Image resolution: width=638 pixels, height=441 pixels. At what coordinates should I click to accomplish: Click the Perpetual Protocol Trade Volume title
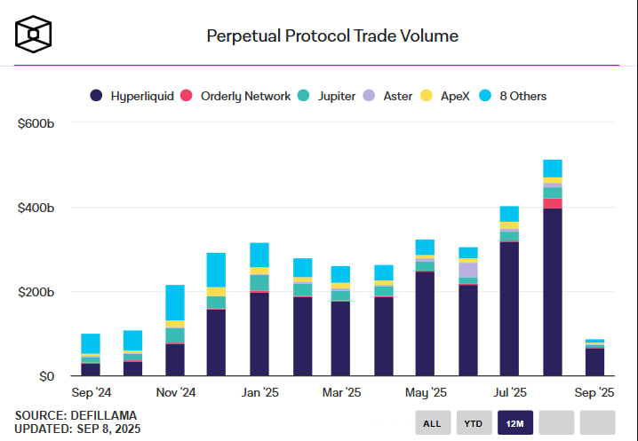coord(332,36)
